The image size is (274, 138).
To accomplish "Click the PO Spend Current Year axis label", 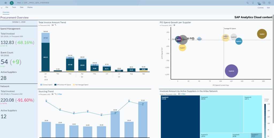I will [x=221, y=85].
